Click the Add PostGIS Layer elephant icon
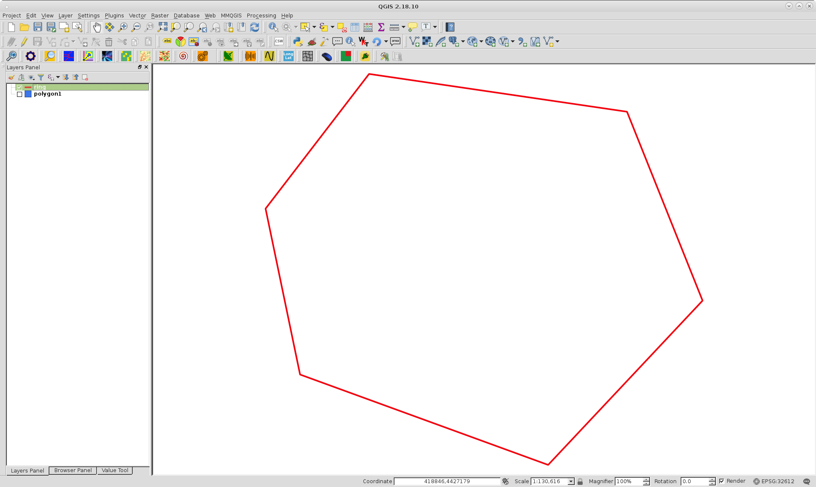The height and width of the screenshot is (487, 816). pyautogui.click(x=453, y=42)
